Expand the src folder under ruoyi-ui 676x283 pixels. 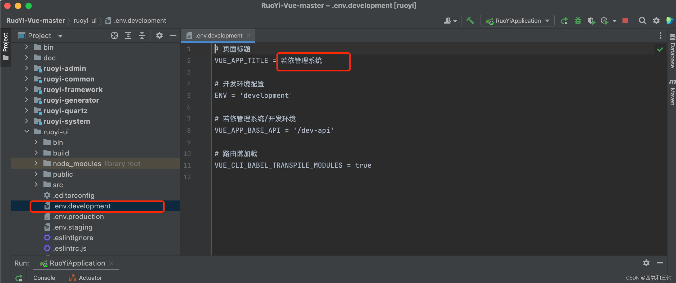(x=36, y=185)
